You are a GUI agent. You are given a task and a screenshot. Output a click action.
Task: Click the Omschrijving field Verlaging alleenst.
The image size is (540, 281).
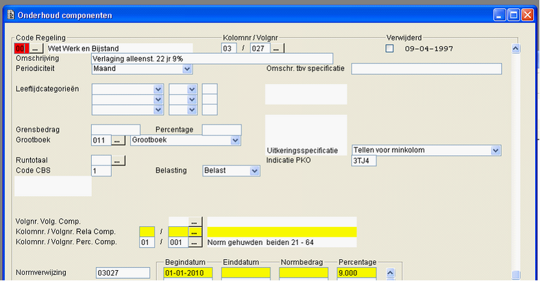(x=212, y=59)
